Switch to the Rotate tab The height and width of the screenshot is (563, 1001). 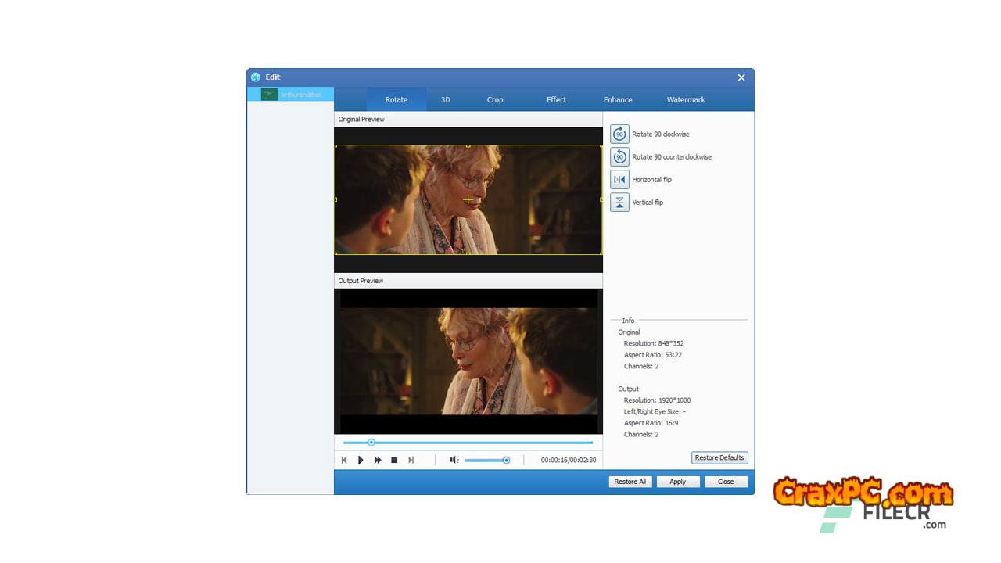click(396, 99)
